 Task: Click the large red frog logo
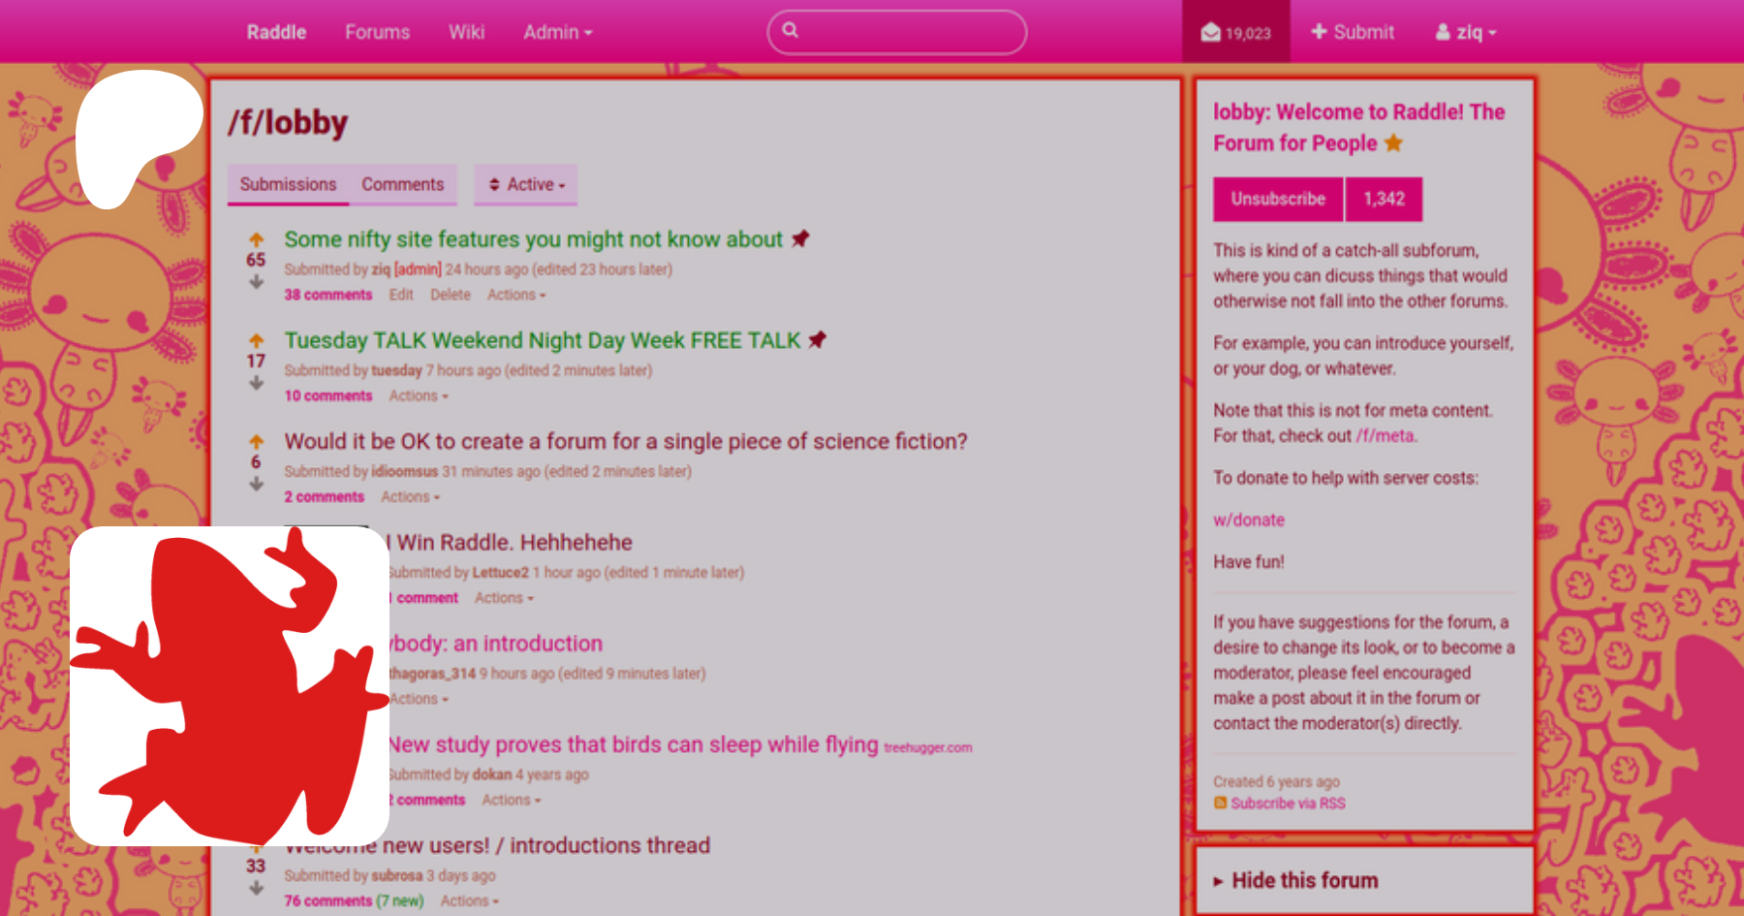[230, 686]
